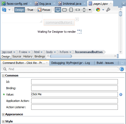126x124 pixels.
Task: Open the Value property gear menu icon
Action: coord(121,94)
